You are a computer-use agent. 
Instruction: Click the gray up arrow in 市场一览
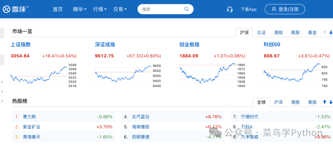[x=324, y=32]
